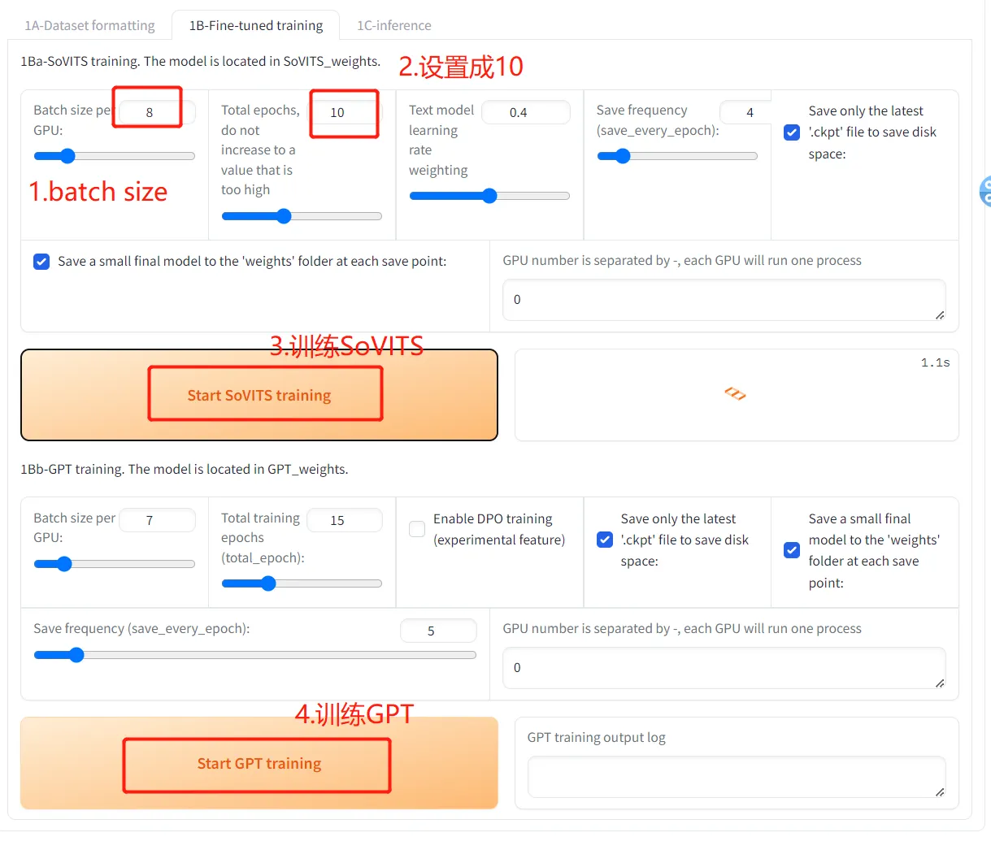The width and height of the screenshot is (991, 850).
Task: Select the 1B-Fine-tuned training tab
Action: point(256,25)
